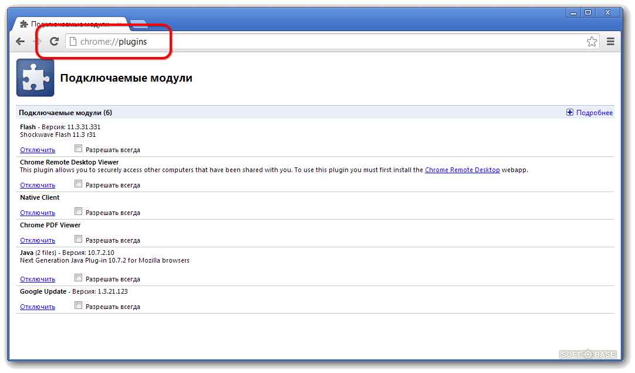Check Разрешать всегда for Native Client
Screen dimensions: 635x373
[78, 211]
